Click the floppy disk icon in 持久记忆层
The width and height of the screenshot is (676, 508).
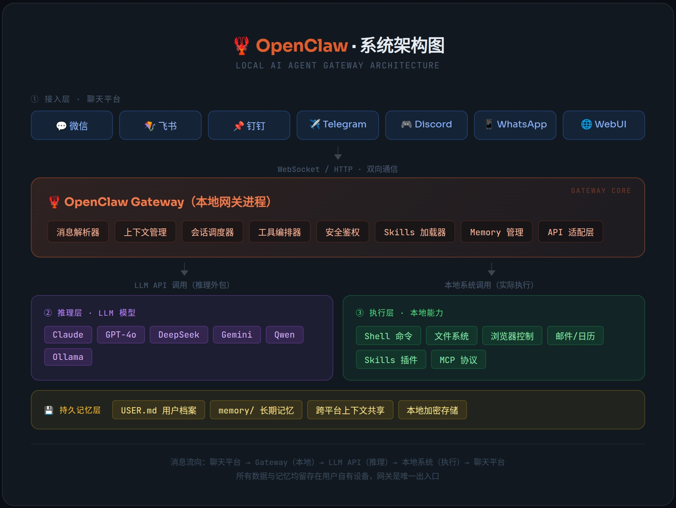[49, 410]
